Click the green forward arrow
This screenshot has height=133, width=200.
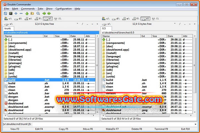tap(49, 13)
